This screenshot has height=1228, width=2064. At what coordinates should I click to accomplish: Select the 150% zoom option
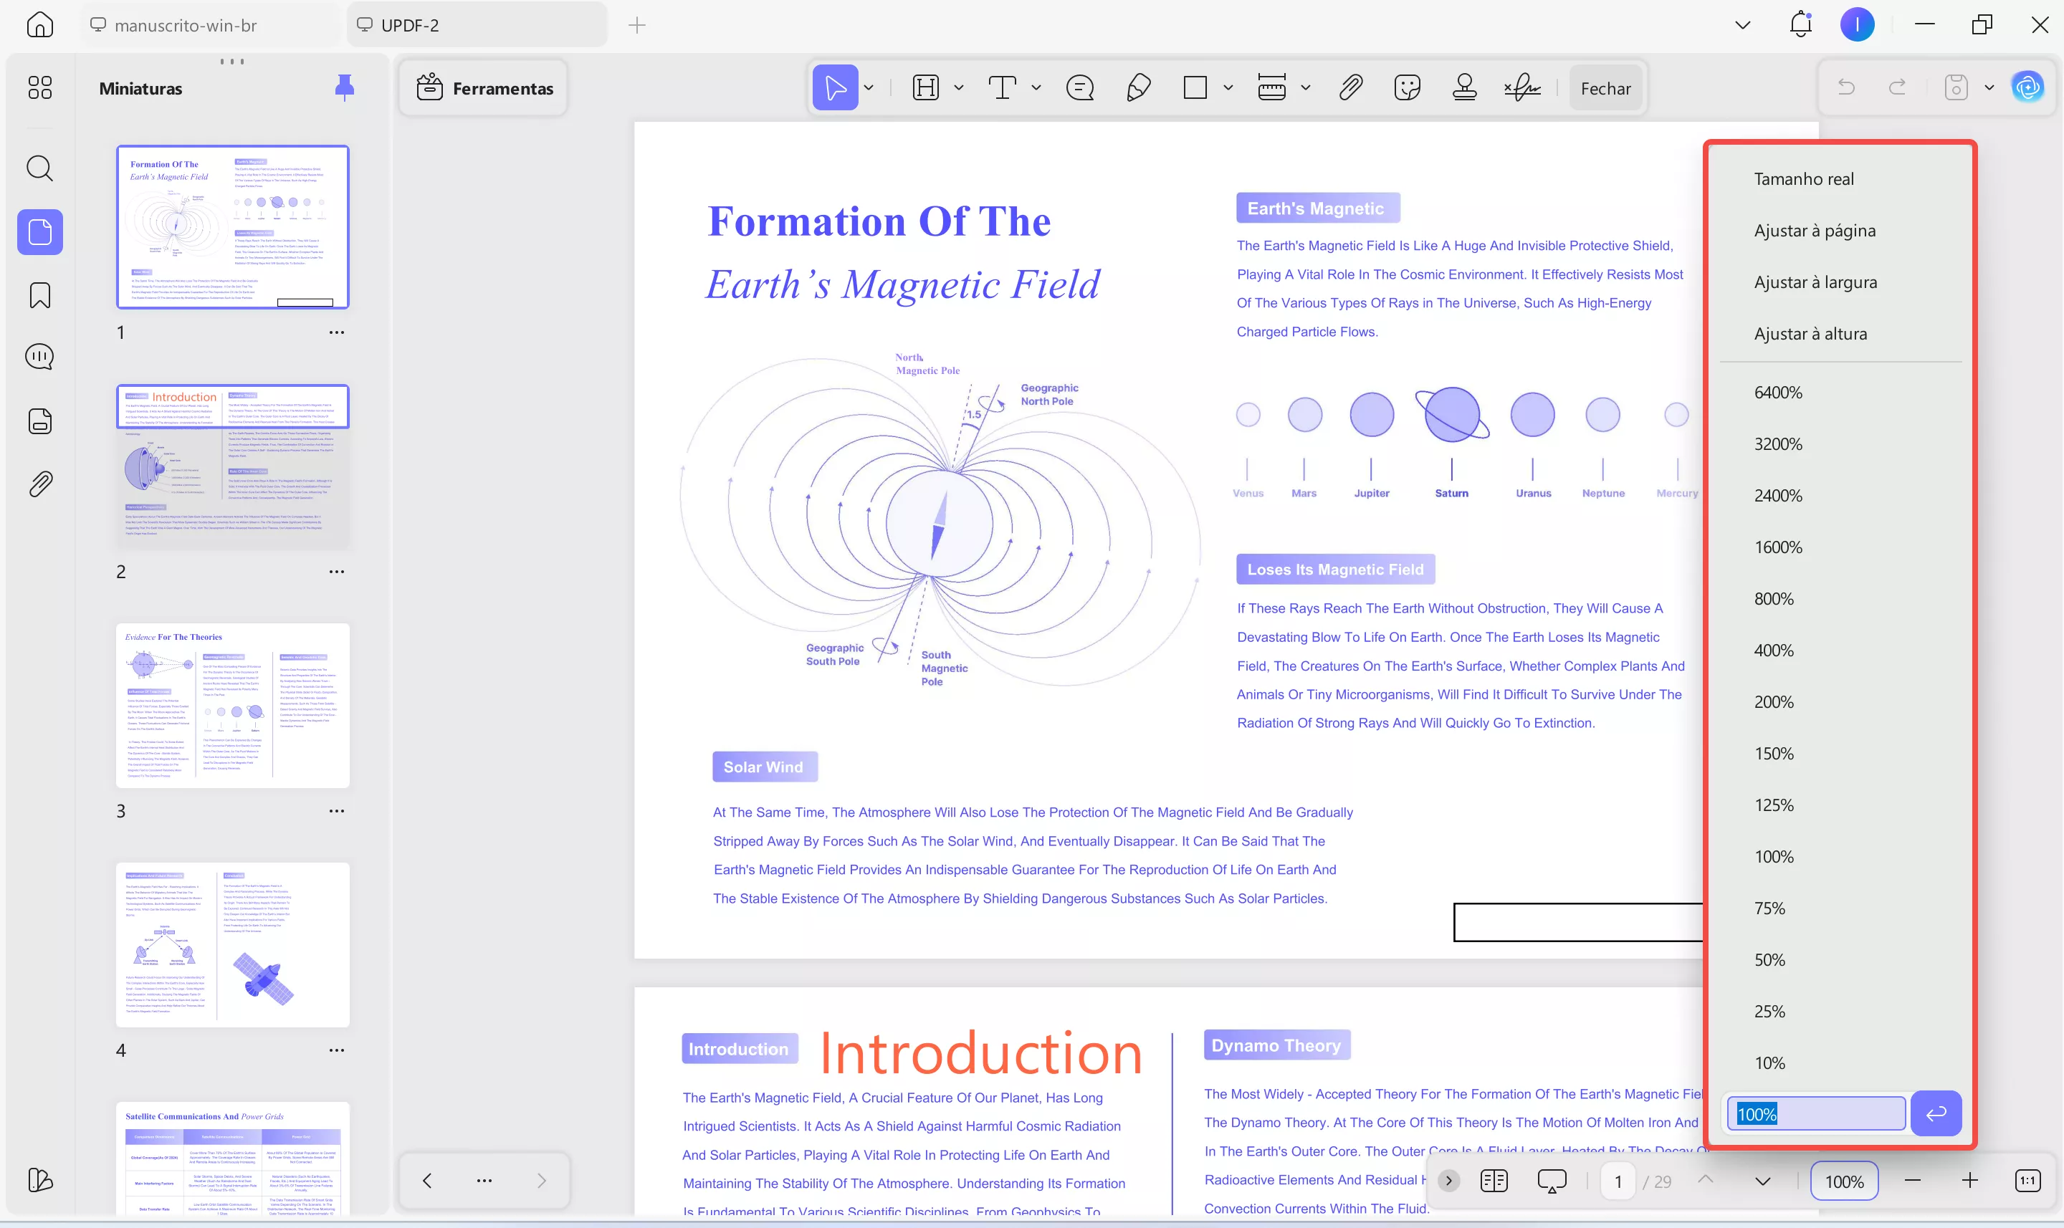tap(1774, 754)
